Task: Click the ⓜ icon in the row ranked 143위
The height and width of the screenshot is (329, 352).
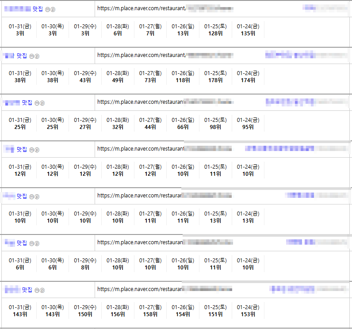Action: (37, 290)
